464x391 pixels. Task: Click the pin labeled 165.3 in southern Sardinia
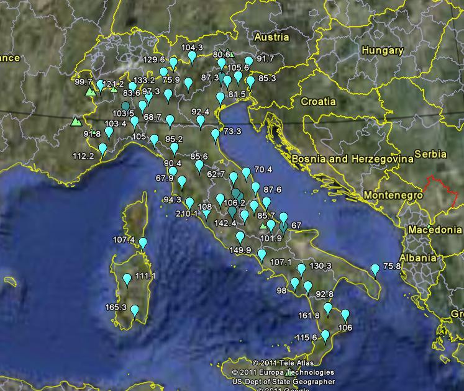135,312
